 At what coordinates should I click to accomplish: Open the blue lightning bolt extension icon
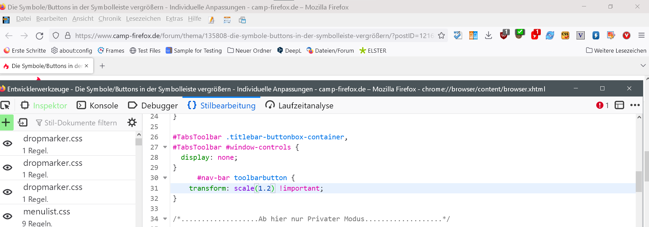(x=596, y=35)
